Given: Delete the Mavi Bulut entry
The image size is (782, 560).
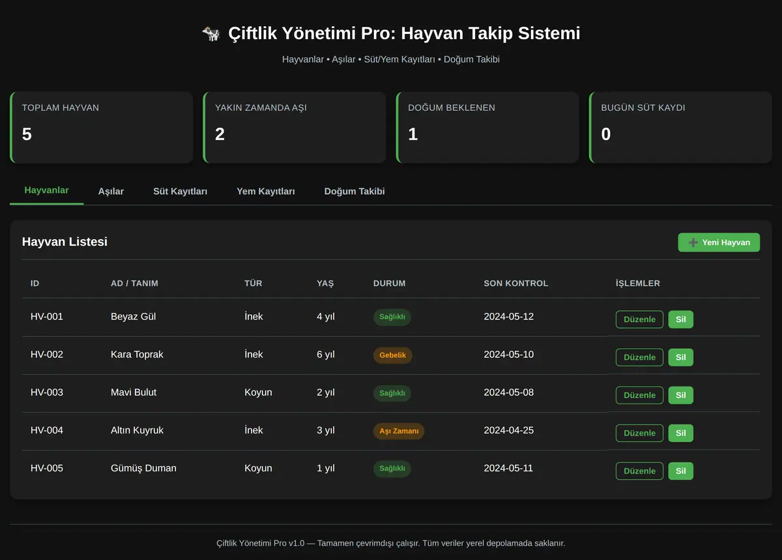Looking at the screenshot, I should (680, 395).
